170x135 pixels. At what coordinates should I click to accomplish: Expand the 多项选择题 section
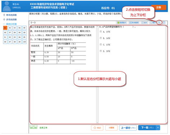10,19
